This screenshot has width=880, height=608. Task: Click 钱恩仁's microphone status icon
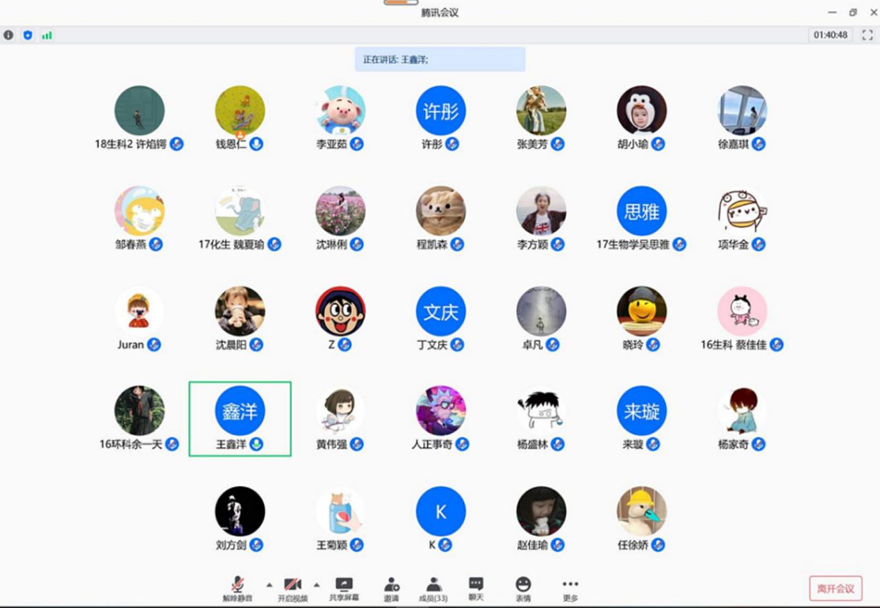coord(256,144)
